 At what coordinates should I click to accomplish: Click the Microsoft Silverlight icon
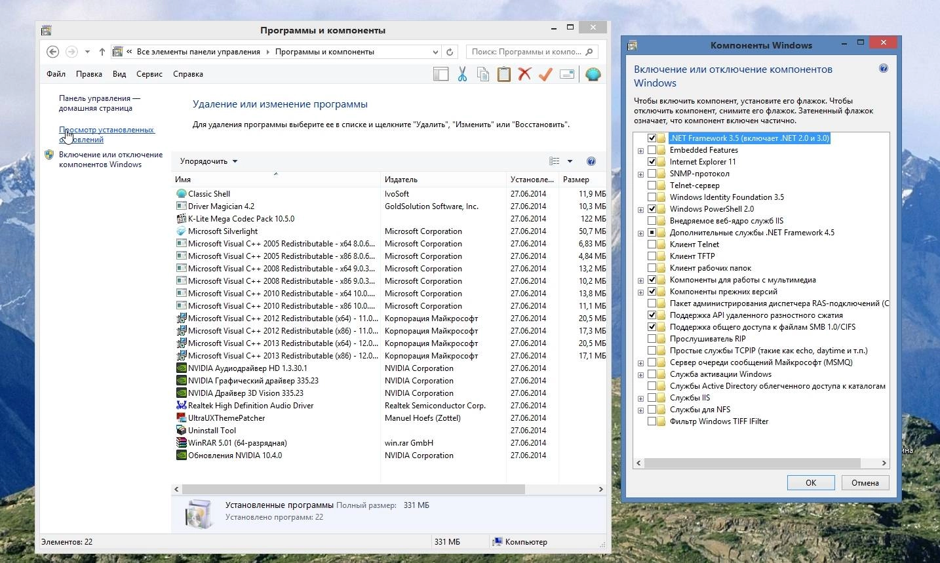coord(182,231)
